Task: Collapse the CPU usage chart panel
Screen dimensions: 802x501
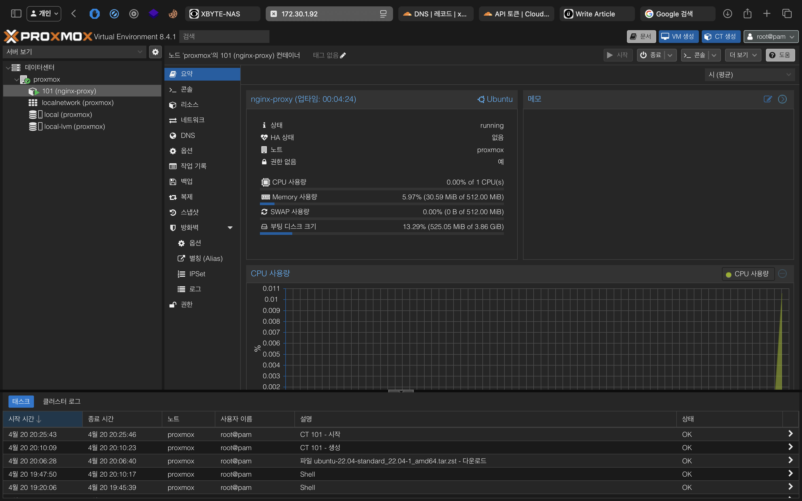Action: tap(782, 274)
